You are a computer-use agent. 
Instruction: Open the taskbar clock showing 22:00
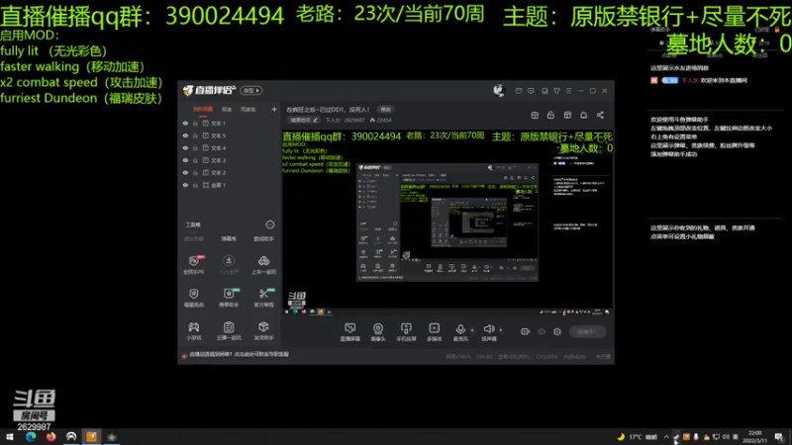(754, 437)
